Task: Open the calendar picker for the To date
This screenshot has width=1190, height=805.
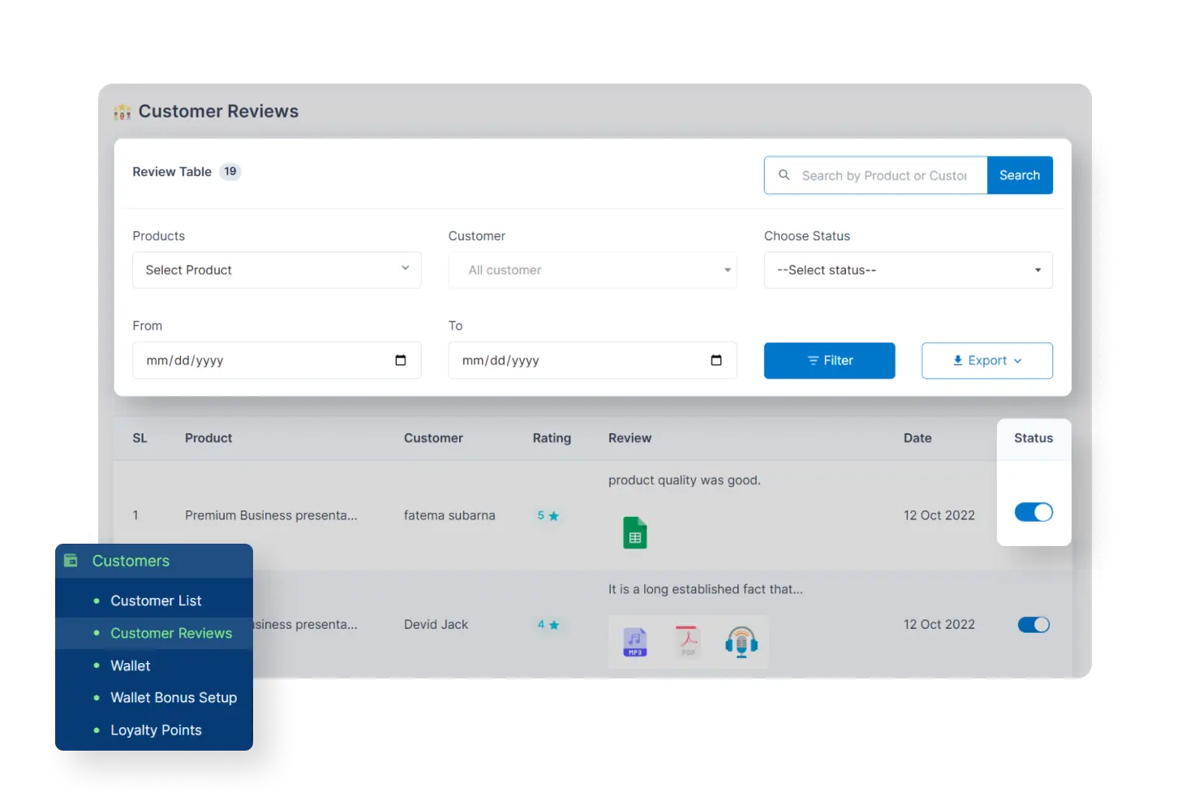Action: (x=716, y=360)
